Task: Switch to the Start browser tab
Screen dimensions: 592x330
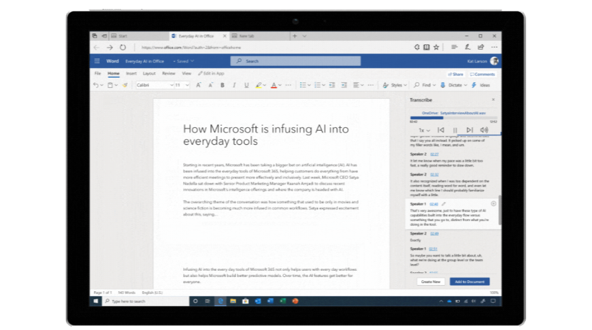Action: pos(138,36)
